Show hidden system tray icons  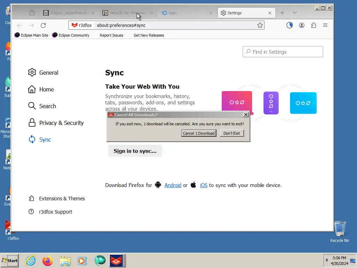[327, 260]
